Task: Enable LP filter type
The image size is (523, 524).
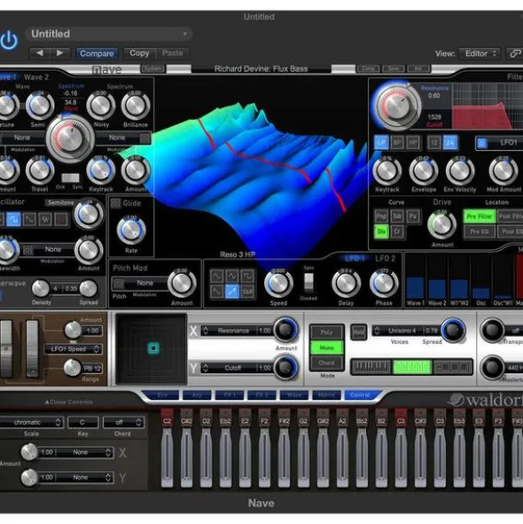Action: tap(381, 143)
